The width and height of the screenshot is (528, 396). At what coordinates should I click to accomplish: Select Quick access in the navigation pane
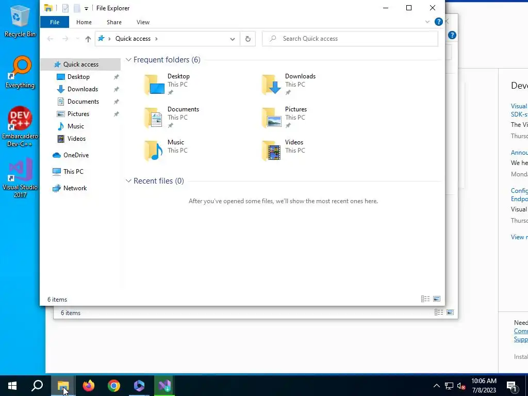(80, 64)
